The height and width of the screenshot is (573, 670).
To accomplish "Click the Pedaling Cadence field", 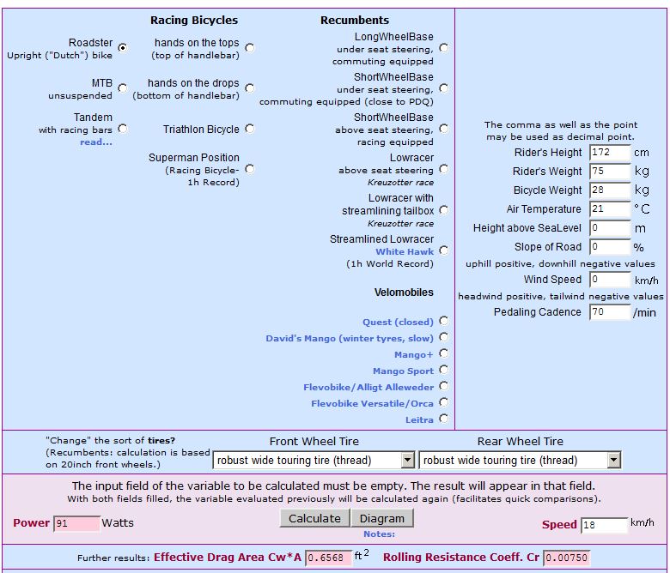I will [610, 312].
